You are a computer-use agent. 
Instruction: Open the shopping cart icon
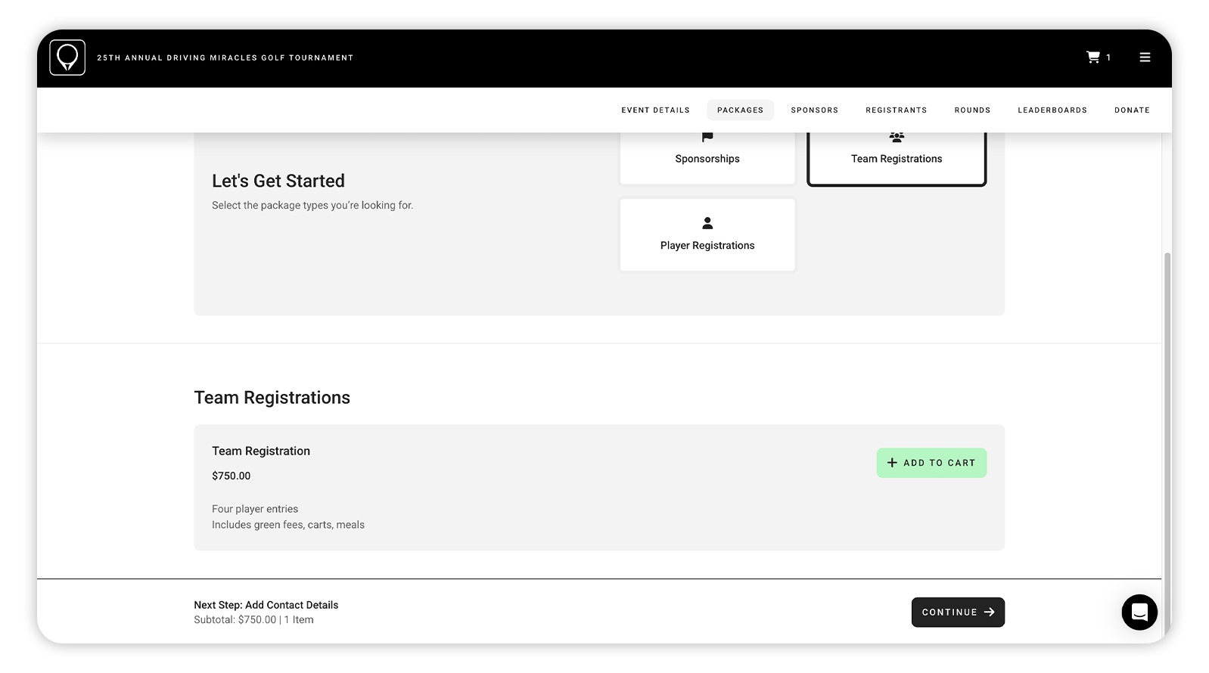coord(1093,57)
